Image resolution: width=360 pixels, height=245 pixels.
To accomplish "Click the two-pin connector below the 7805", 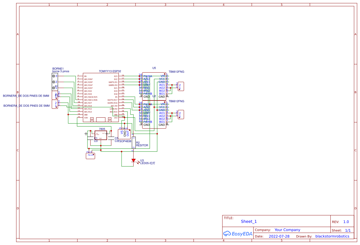I will (90, 155).
